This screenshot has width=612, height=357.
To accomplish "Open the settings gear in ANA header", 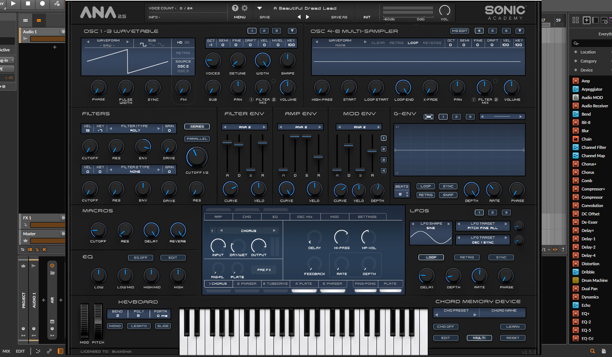I will click(x=245, y=8).
